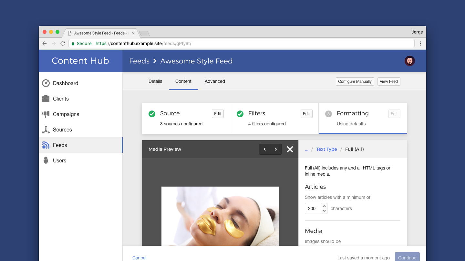Viewport: 465px width, 261px height.
Task: Click the Clients briefcase icon
Action: pos(46,99)
